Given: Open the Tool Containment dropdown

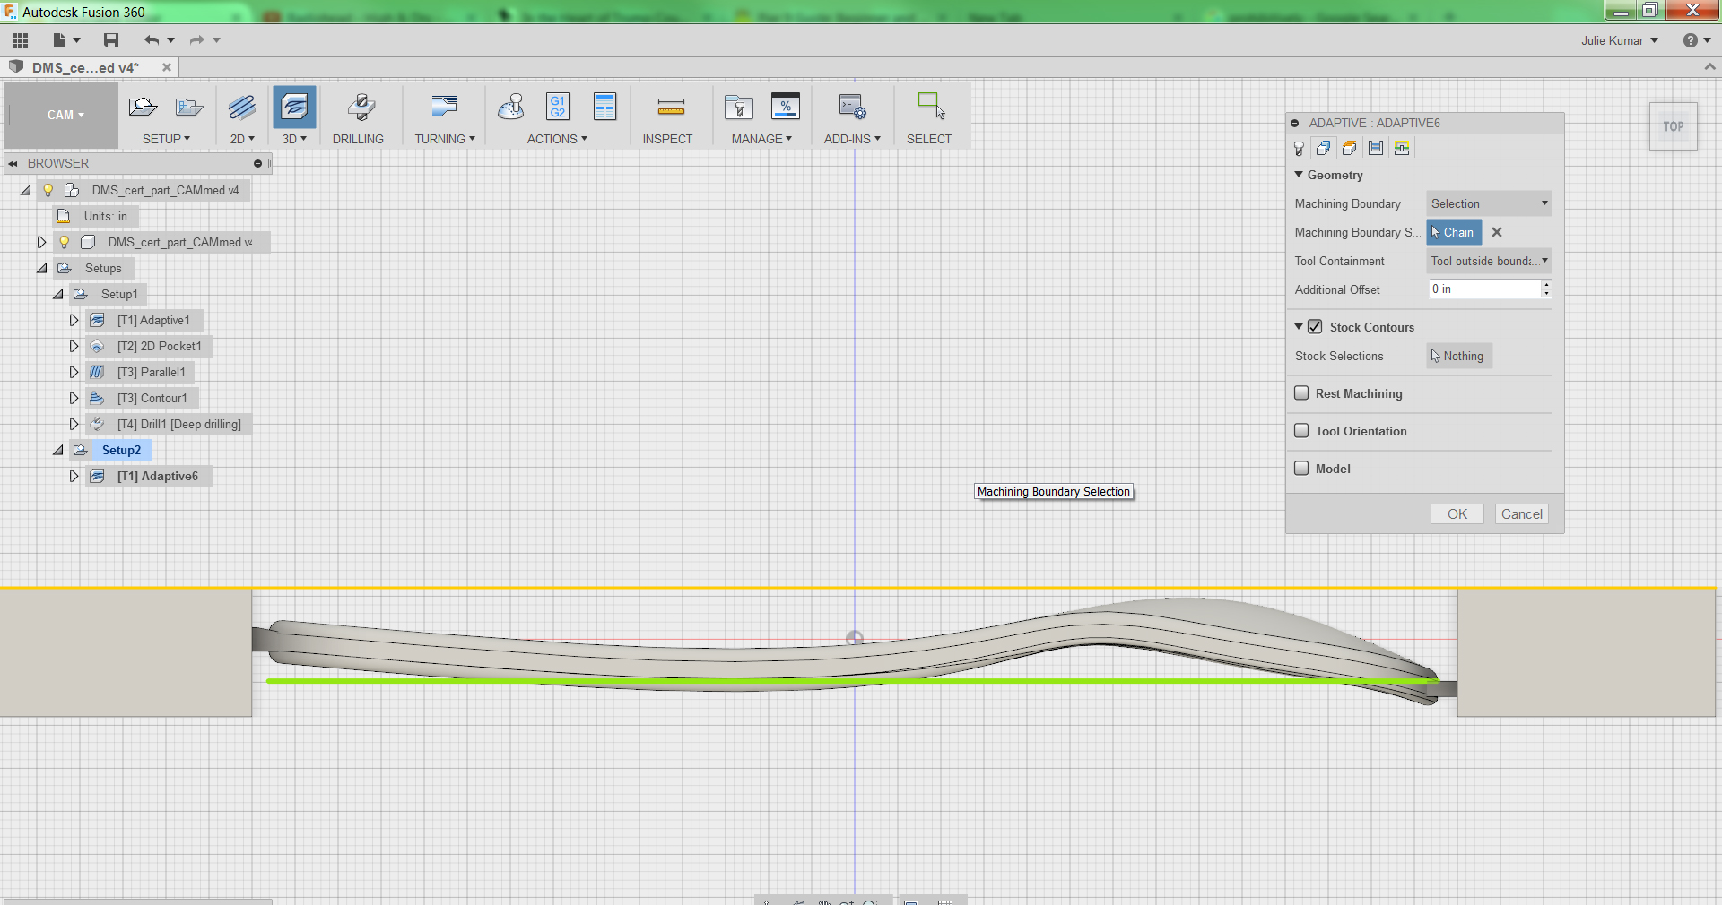Looking at the screenshot, I should pos(1489,261).
